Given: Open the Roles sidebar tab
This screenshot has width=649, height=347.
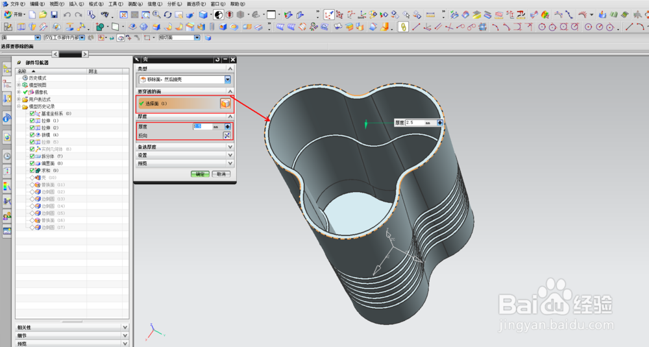Looking at the screenshot, I should (x=6, y=216).
